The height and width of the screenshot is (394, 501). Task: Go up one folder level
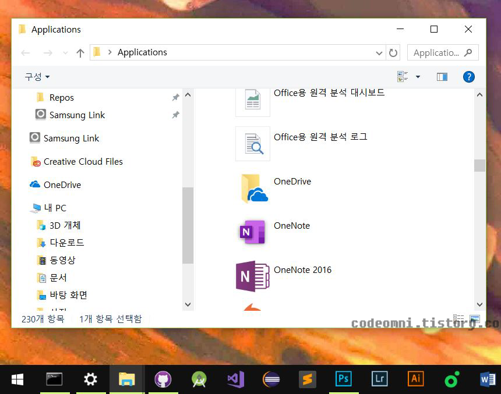coord(80,53)
